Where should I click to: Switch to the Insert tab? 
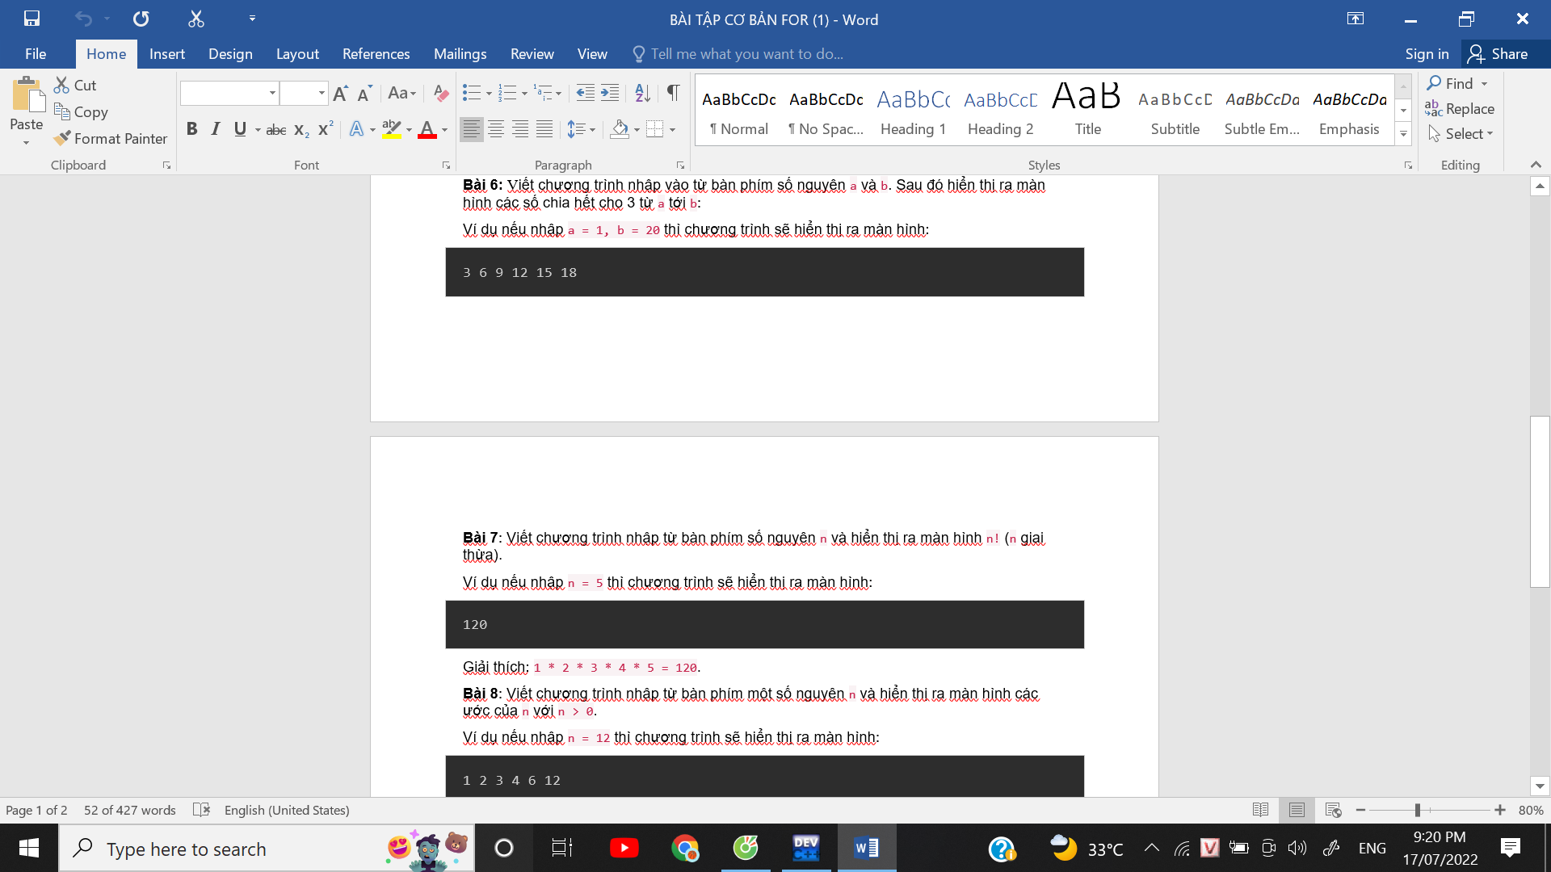[x=167, y=54]
